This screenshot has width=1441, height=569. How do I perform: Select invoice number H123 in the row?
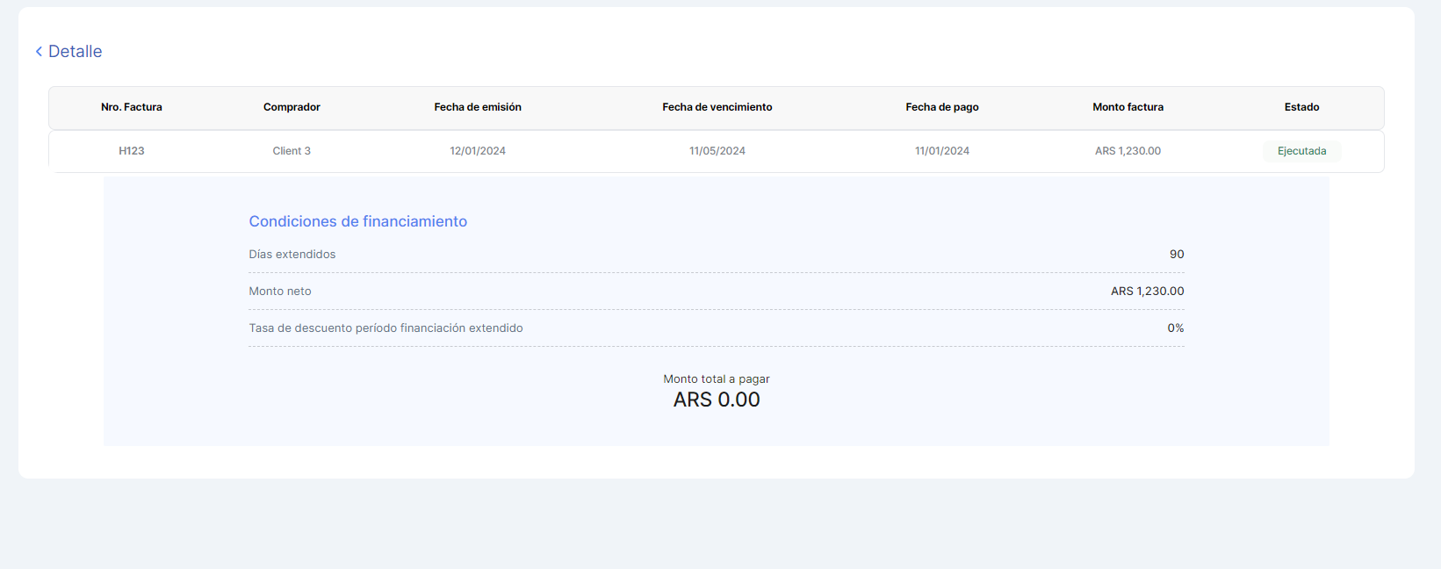(132, 151)
